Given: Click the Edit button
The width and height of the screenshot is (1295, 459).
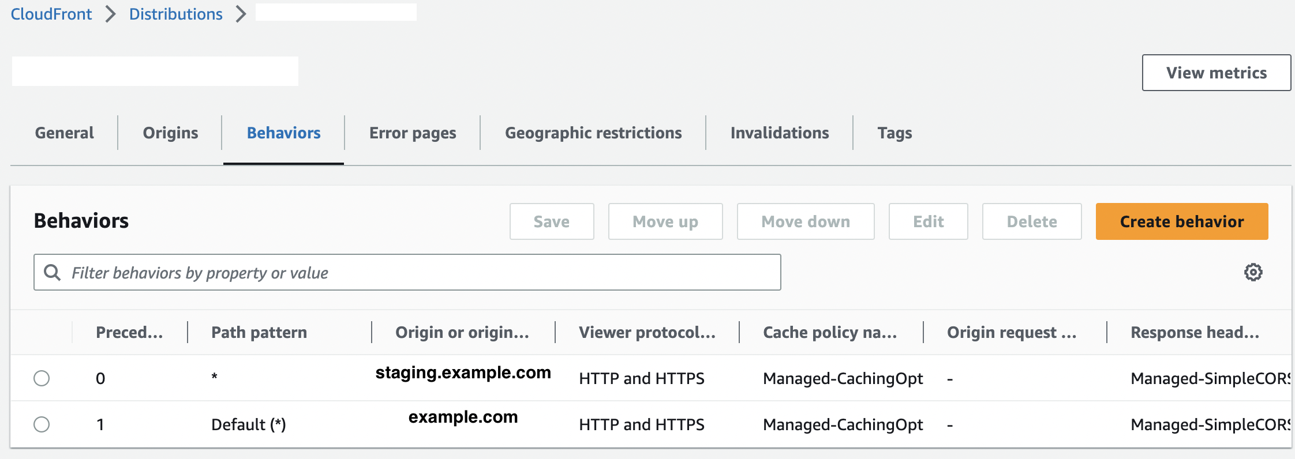Looking at the screenshot, I should pyautogui.click(x=929, y=221).
